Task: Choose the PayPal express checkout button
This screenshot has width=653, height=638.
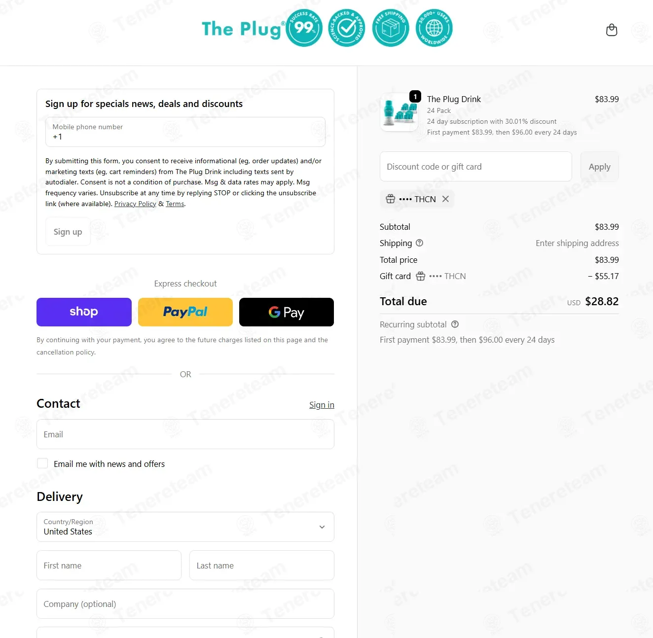Action: [x=185, y=312]
